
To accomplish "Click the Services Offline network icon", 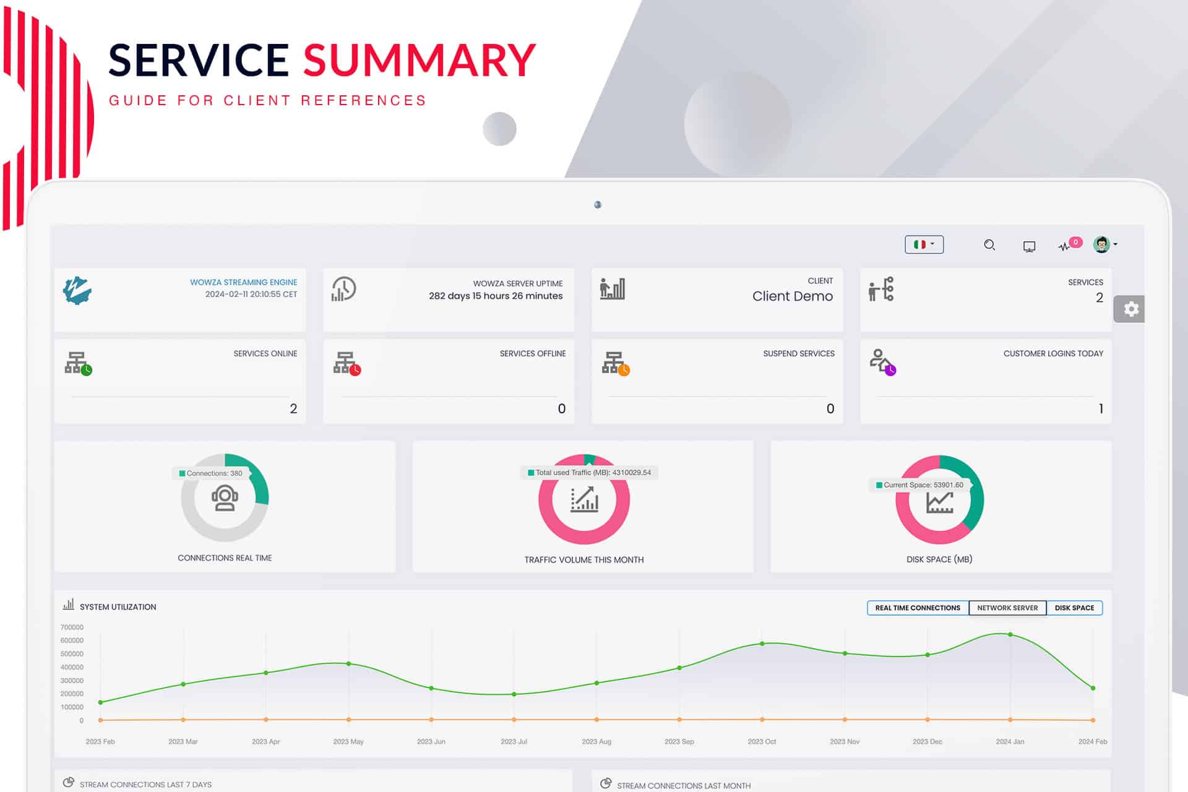I will click(347, 363).
